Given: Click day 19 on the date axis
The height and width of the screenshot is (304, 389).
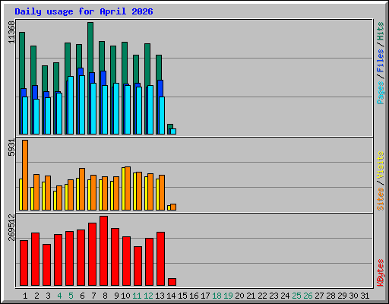Looking at the screenshot, I should click(x=228, y=296).
